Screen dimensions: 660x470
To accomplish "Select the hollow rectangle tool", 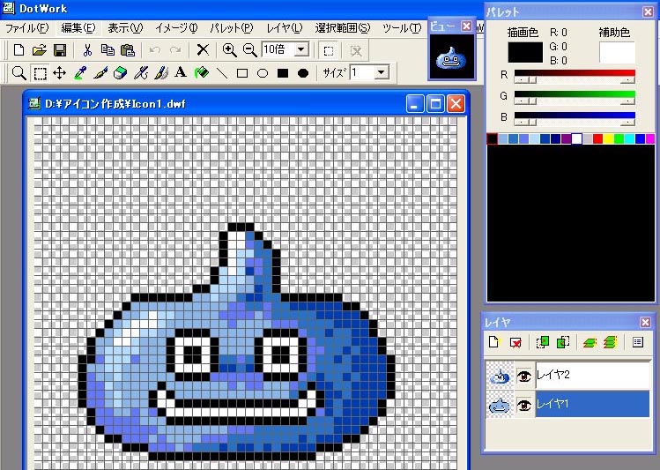I will (x=242, y=73).
